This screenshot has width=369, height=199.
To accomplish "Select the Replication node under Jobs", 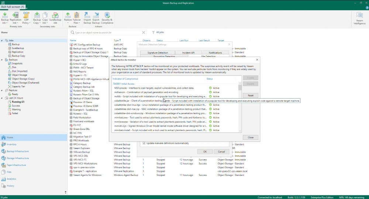I will point(17,52).
